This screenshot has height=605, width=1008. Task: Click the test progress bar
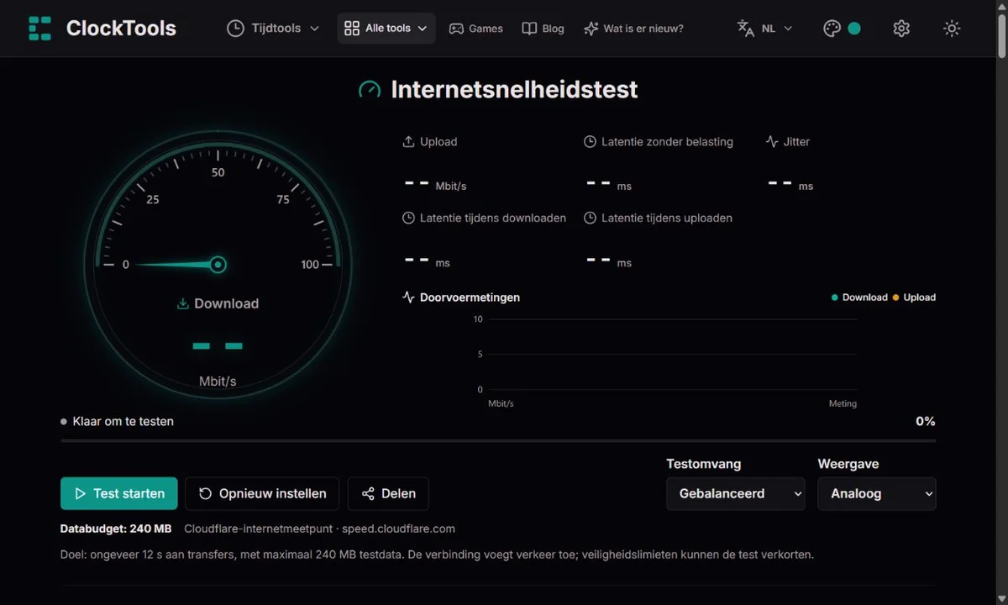498,440
